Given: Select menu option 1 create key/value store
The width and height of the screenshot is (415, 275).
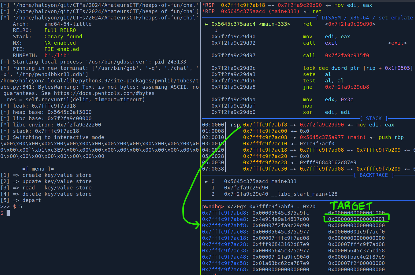Looking at the screenshot, I should click(x=46, y=175).
